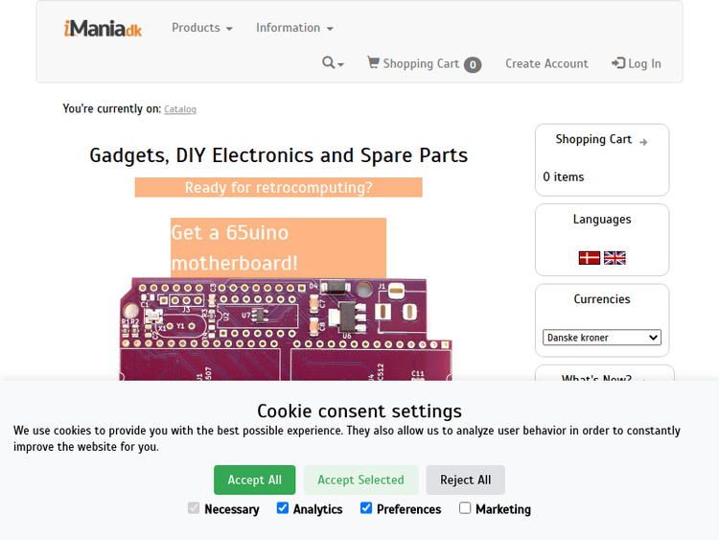
Task: Open the search magnifier icon
Action: click(329, 63)
